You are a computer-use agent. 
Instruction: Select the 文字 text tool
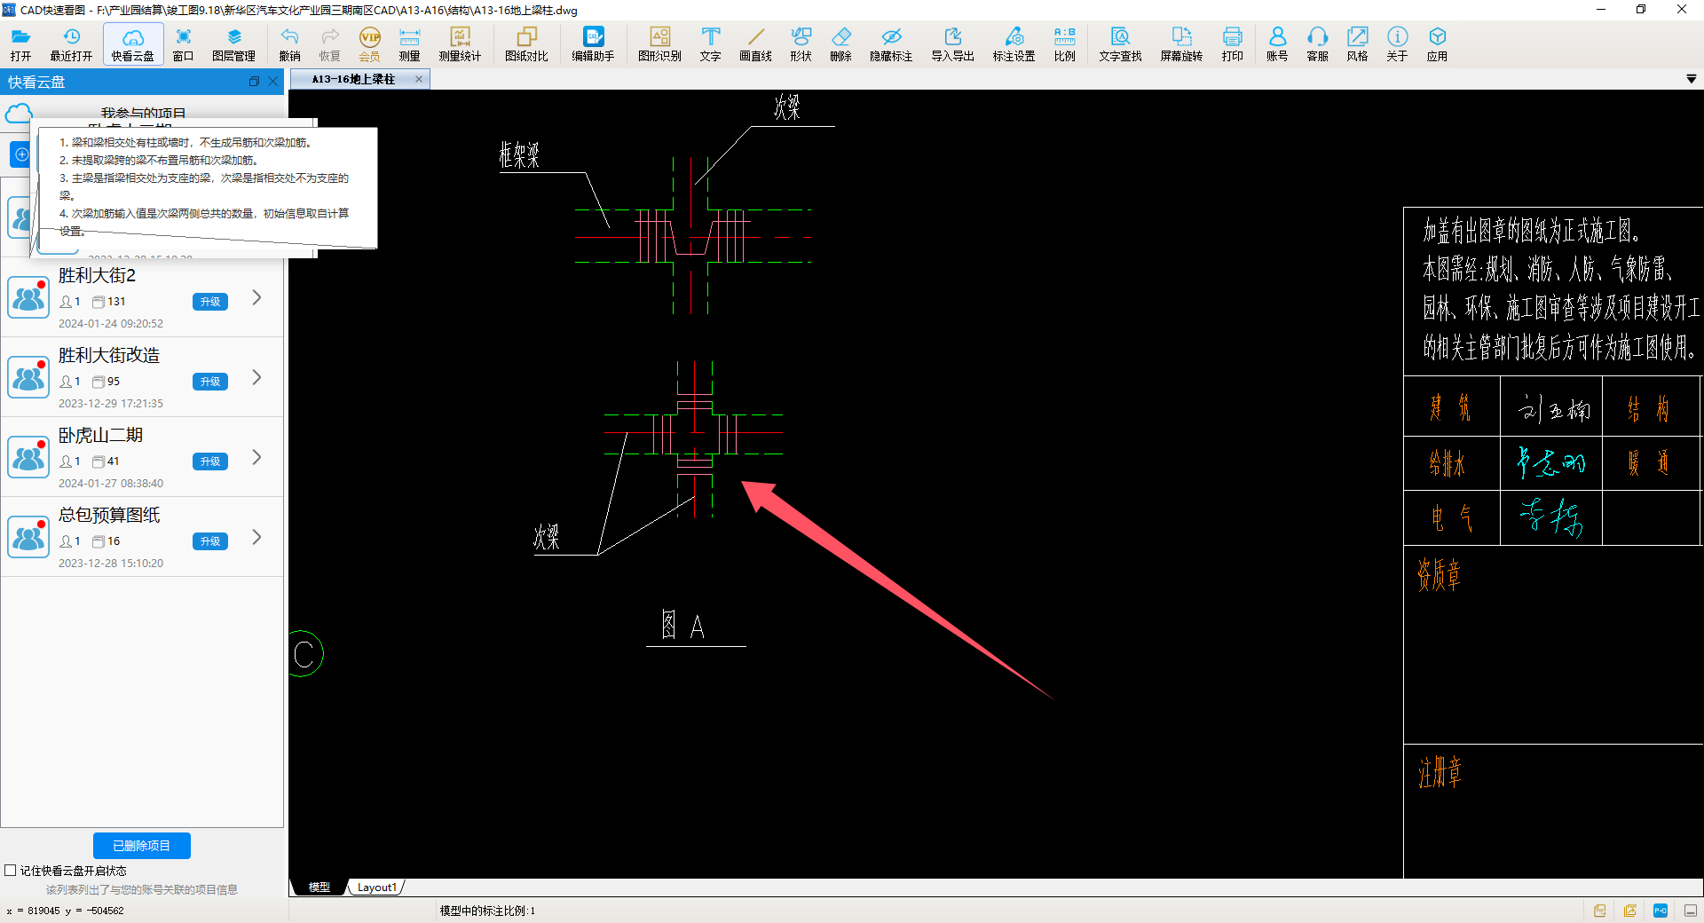pyautogui.click(x=710, y=44)
